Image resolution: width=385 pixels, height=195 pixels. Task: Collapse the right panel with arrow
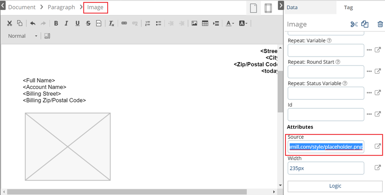point(281,5)
